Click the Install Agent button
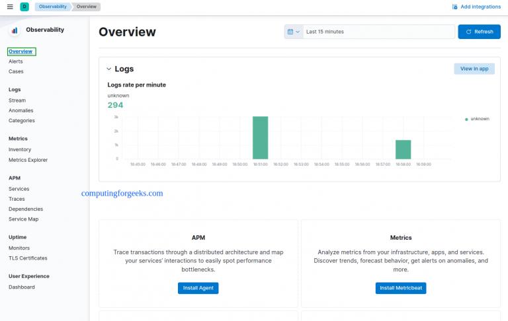 198,288
